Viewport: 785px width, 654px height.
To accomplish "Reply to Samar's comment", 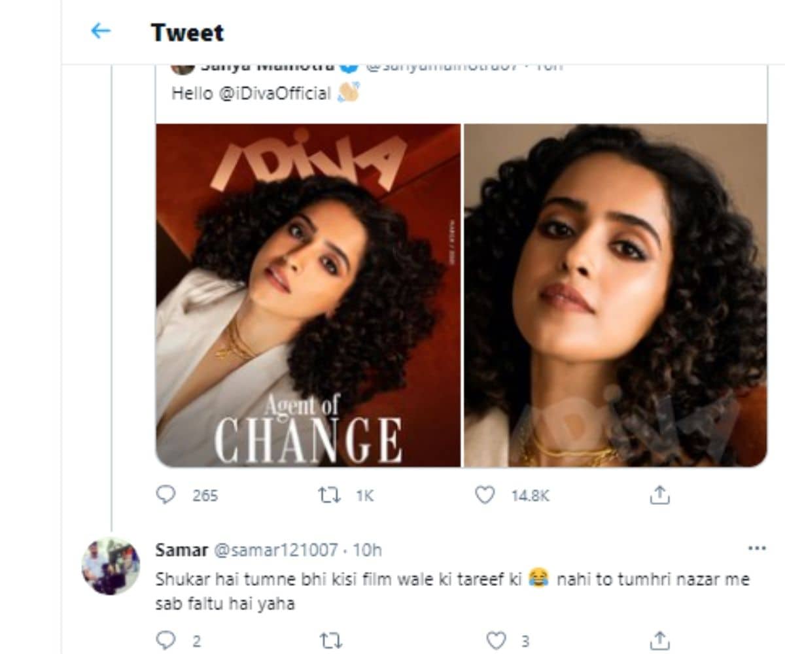I will [x=166, y=640].
